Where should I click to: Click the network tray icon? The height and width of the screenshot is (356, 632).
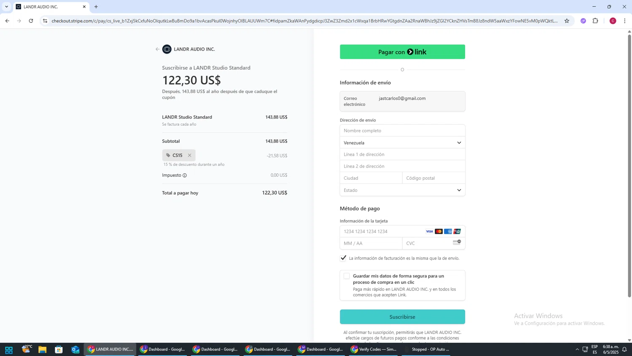(x=585, y=350)
